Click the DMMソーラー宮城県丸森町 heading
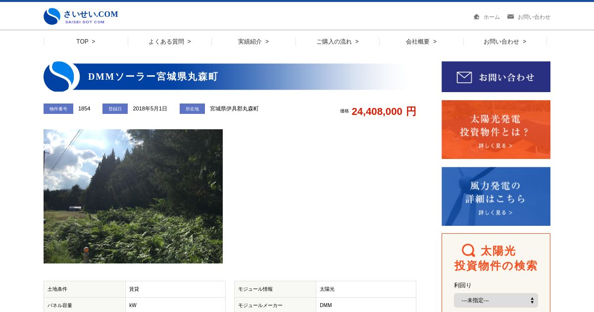 click(x=153, y=77)
